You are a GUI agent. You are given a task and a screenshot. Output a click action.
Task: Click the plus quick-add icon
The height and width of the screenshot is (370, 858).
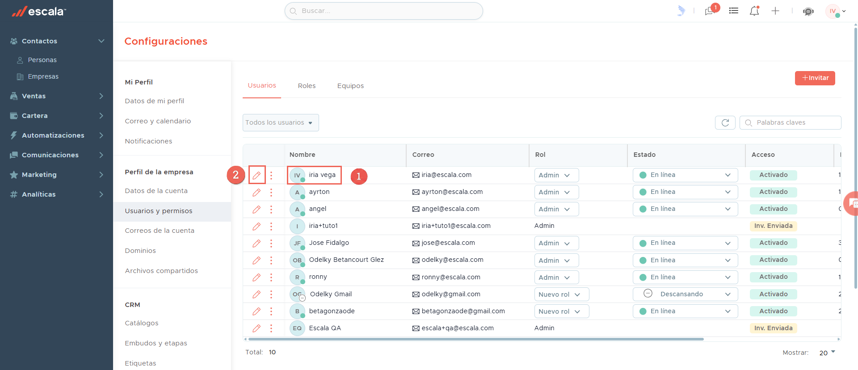tap(775, 11)
